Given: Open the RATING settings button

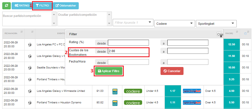Looking at the screenshot, I should (22, 6).
